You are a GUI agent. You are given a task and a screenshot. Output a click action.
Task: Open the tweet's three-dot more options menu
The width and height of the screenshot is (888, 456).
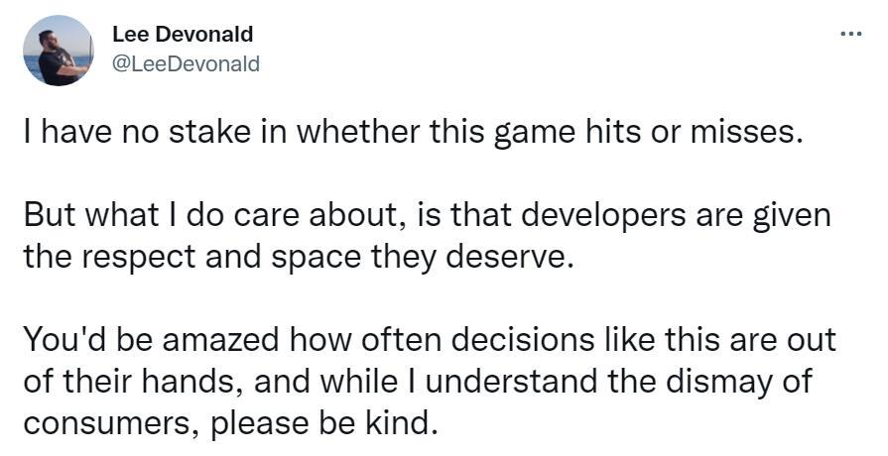pyautogui.click(x=850, y=34)
